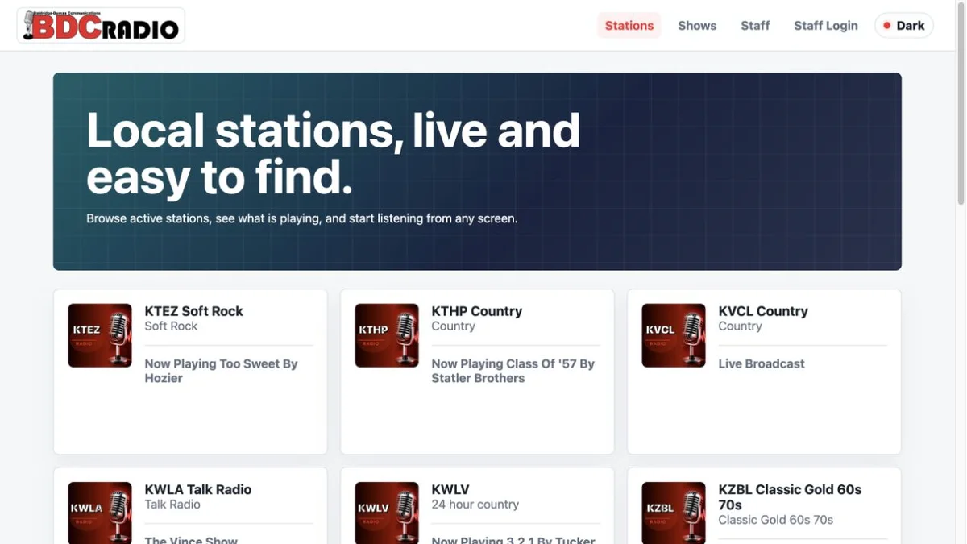Open the KWLA station microphone thumbnail

(x=100, y=513)
